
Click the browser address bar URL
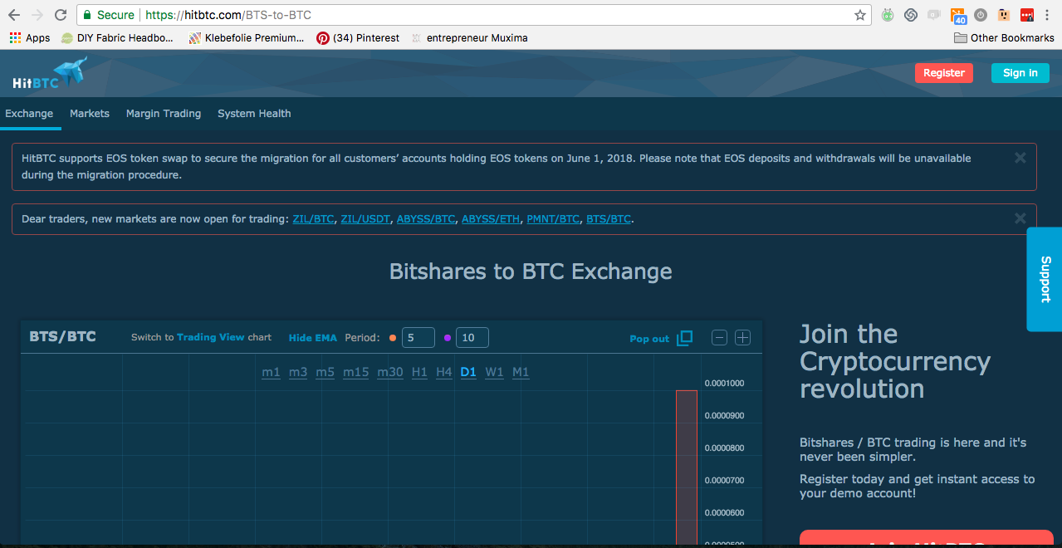(228, 15)
